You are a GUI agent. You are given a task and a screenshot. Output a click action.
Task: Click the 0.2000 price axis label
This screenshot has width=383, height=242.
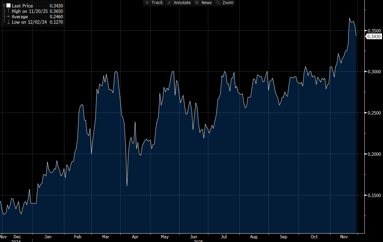374,154
